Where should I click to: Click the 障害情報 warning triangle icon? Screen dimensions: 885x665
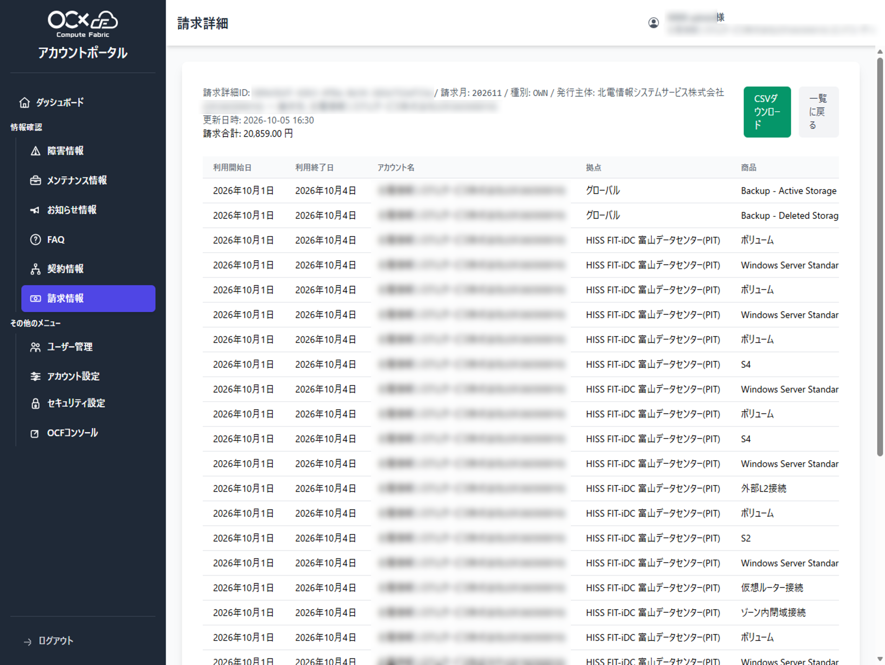point(36,151)
